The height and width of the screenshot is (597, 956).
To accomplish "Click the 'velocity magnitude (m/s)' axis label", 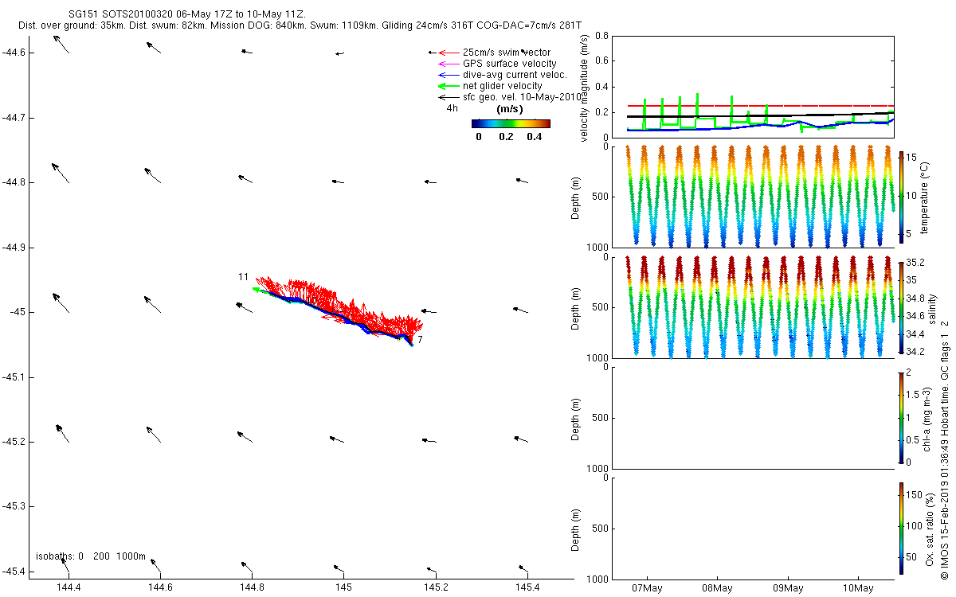I will click(x=585, y=88).
